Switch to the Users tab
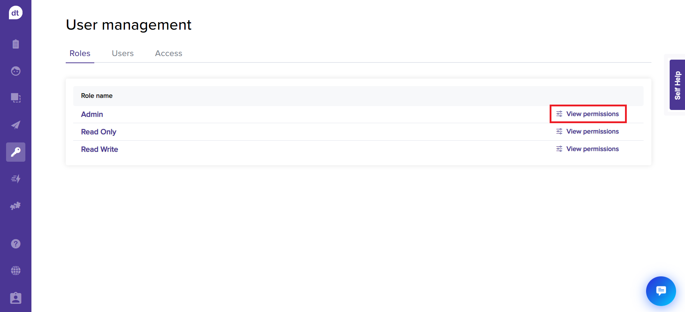Screen dimensions: 685x312 point(122,53)
